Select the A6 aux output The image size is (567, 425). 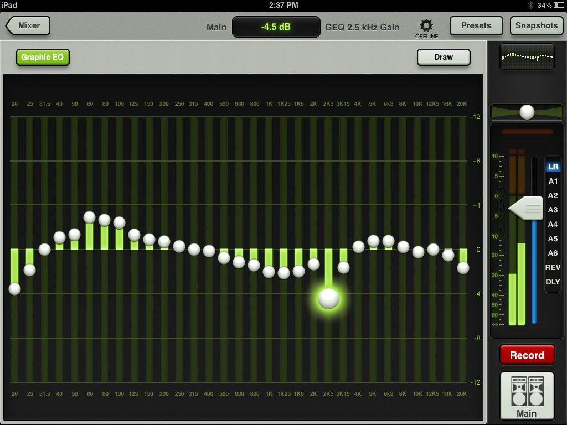pyautogui.click(x=553, y=253)
